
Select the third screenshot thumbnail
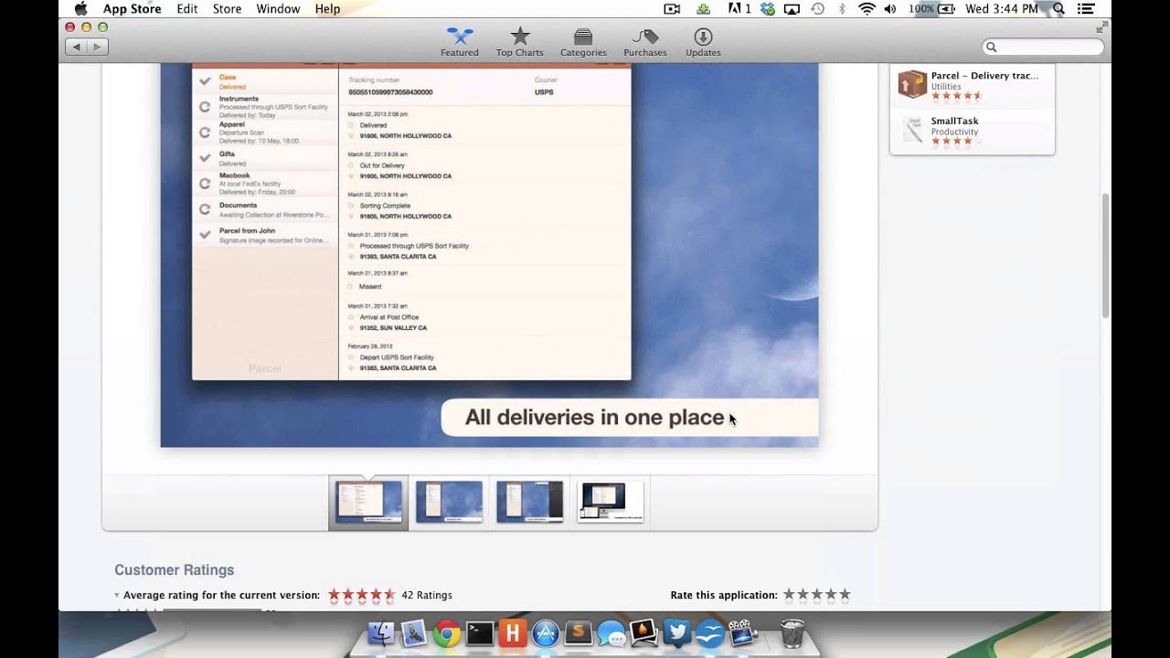point(529,502)
